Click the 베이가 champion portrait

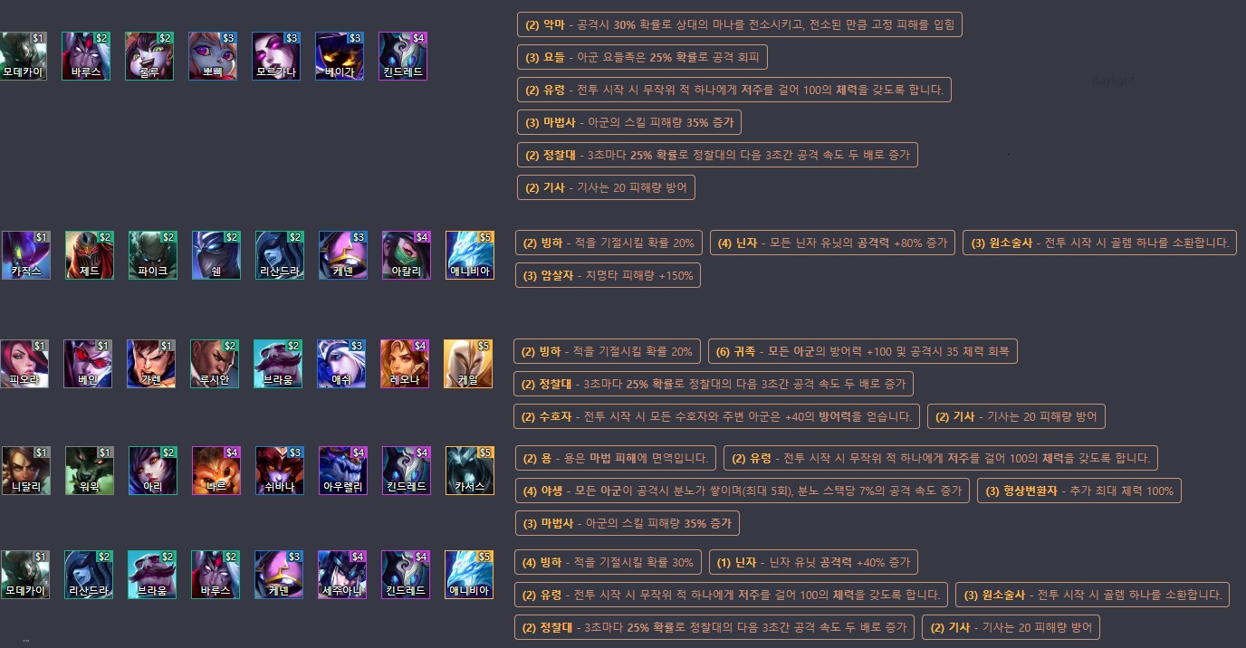coord(340,56)
